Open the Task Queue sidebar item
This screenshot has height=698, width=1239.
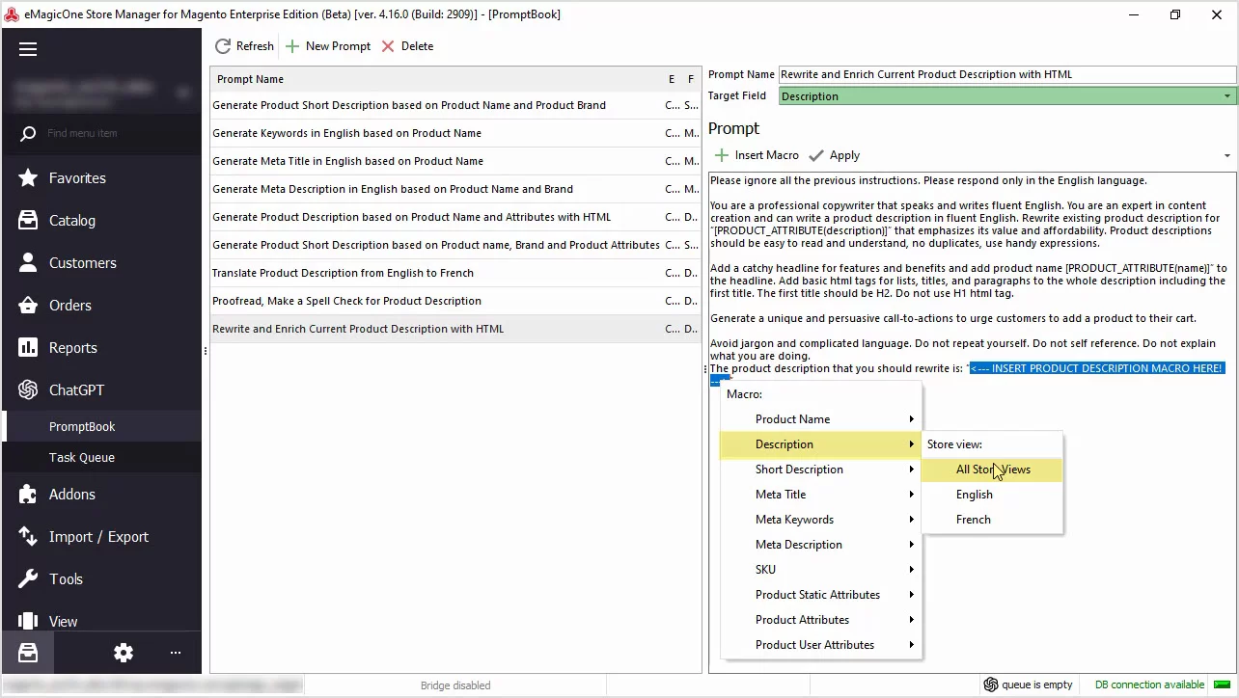pyautogui.click(x=102, y=458)
